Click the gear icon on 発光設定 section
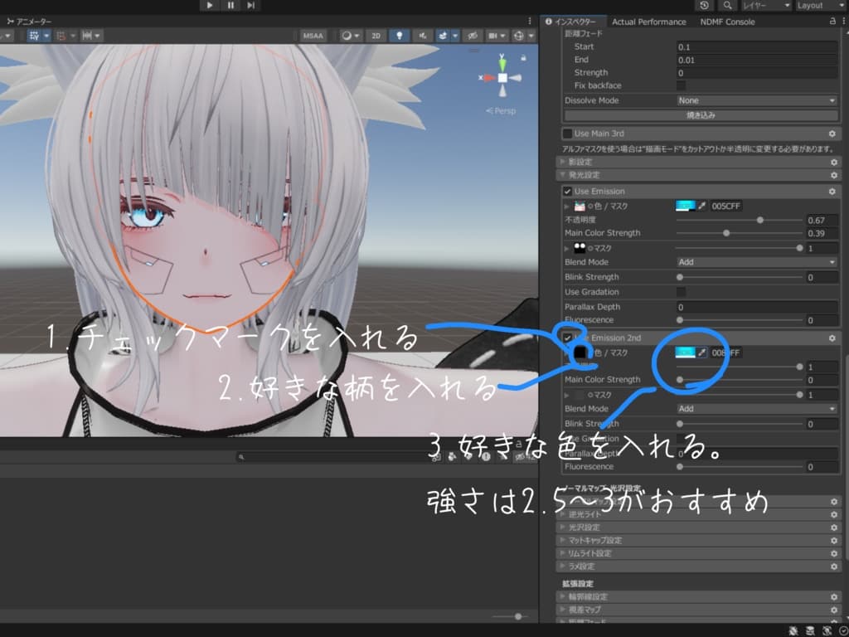Viewport: 849px width, 637px height. 835,175
